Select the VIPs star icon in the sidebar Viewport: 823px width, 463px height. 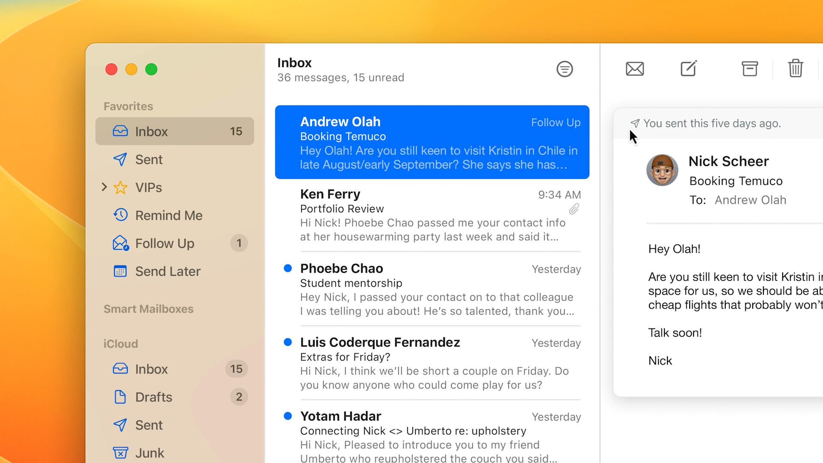pyautogui.click(x=120, y=187)
